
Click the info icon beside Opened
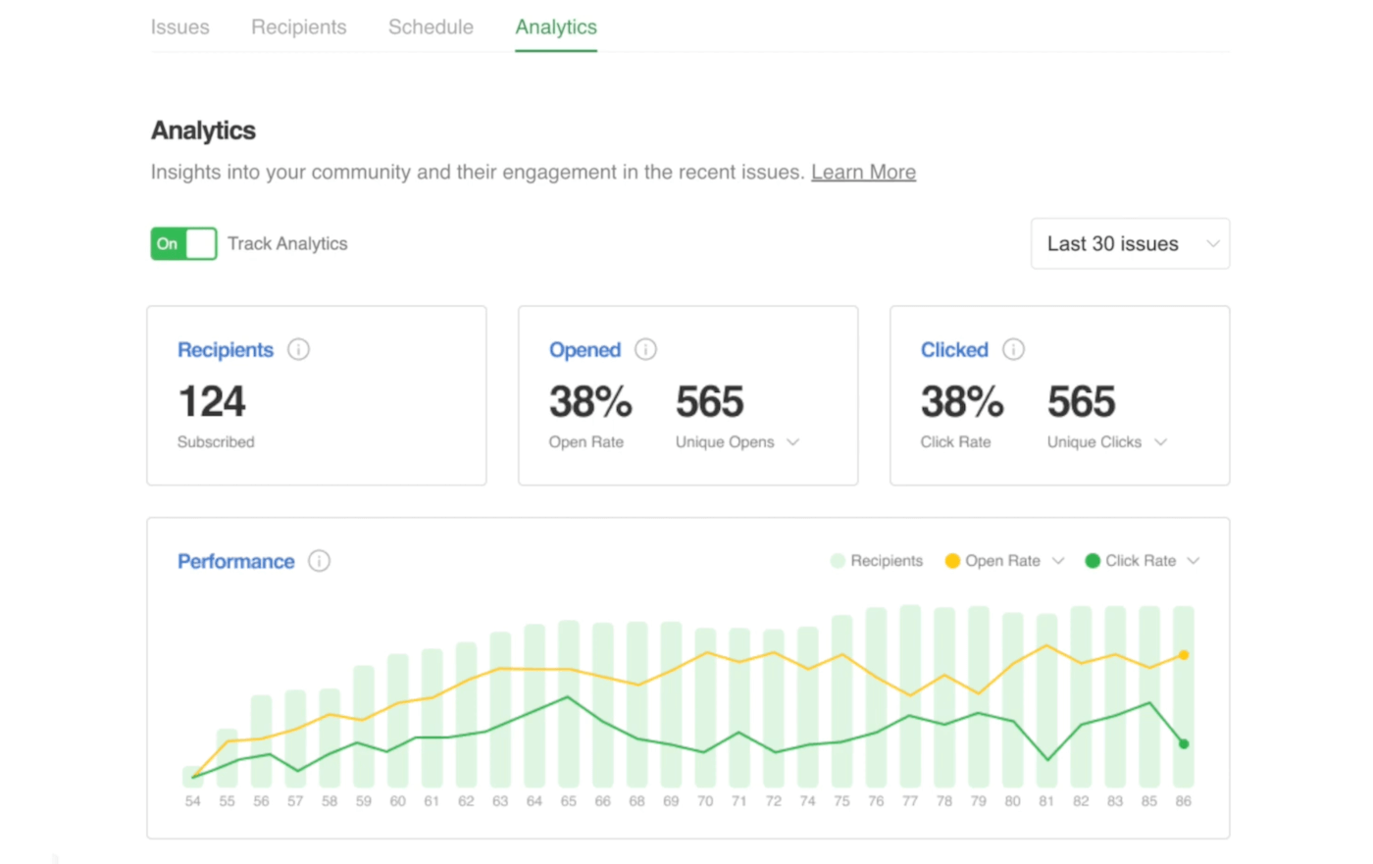645,349
